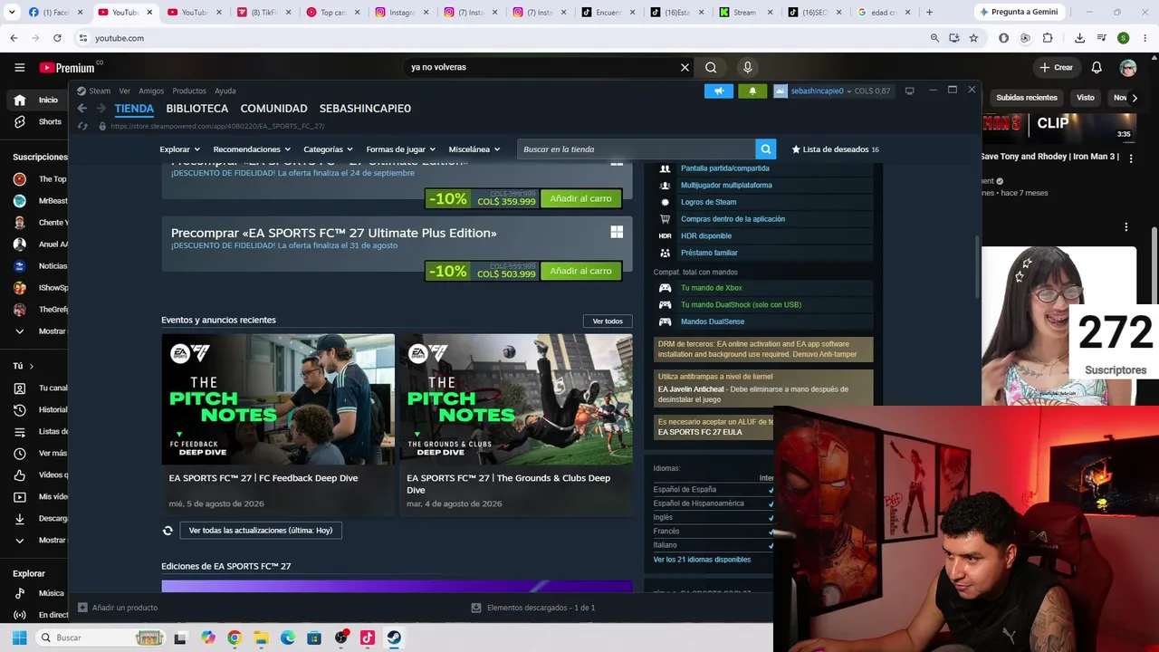
Task: Reload the Steam store page
Action: coord(81,126)
